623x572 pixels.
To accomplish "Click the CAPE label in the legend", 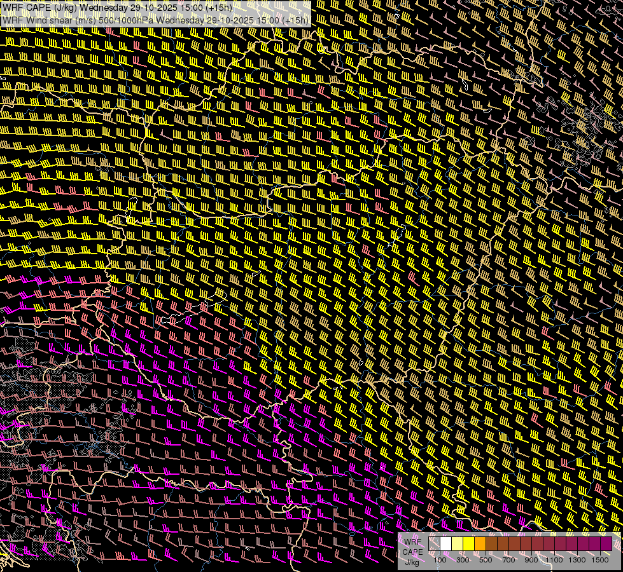I will coord(412,552).
